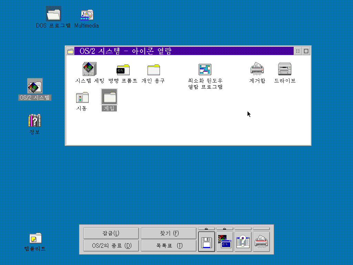This screenshot has width=353, height=265.
Task: Open 최소화 윈도우 열람 프로그램 icon
Action: click(205, 69)
